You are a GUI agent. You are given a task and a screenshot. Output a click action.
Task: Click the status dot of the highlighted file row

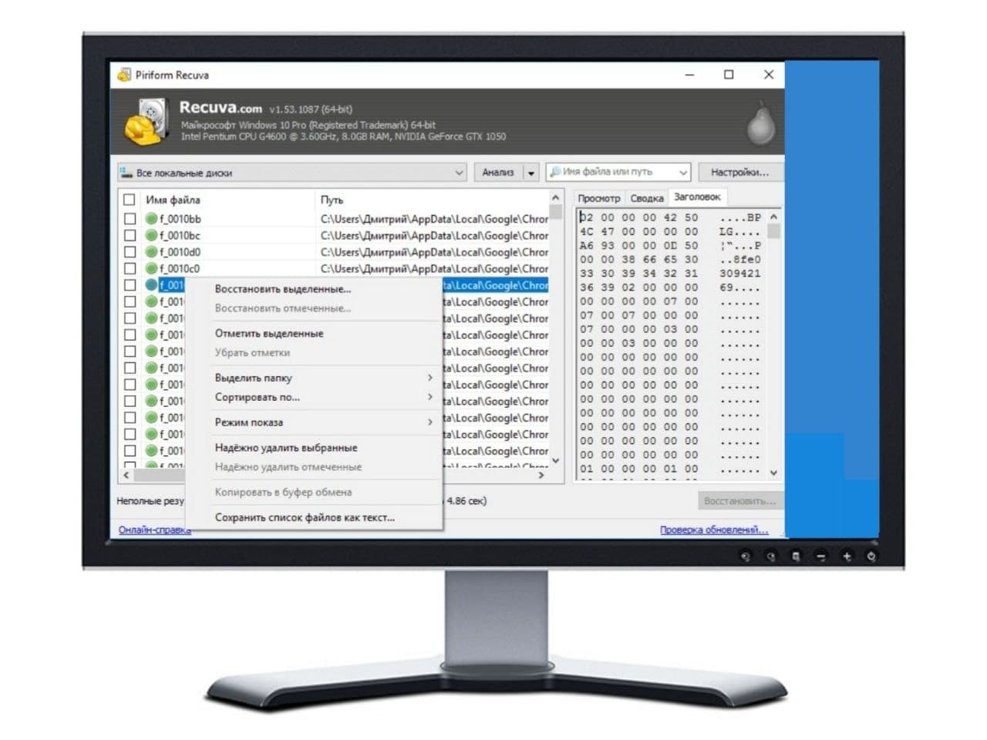[x=151, y=285]
